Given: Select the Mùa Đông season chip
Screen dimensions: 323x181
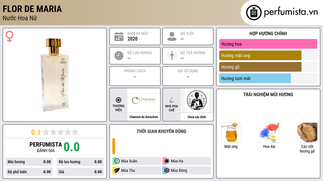Looking at the screenshot, I should (186, 170).
